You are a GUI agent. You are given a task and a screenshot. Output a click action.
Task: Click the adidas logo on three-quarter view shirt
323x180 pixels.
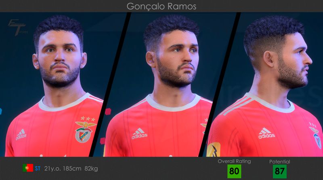(139, 134)
